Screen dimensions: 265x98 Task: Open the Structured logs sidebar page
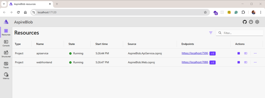pyautogui.click(x=6, y=54)
